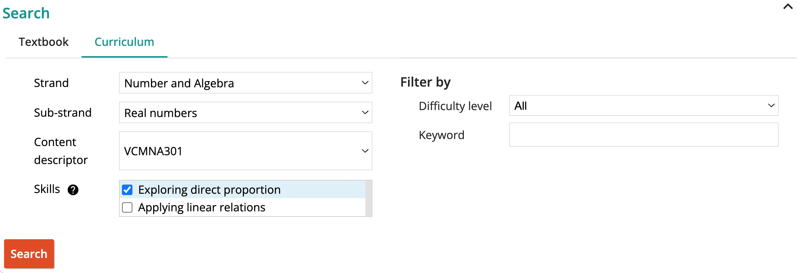Expand the Content descriptor VCMNA301 dropdown
Screen dimensions: 797x273
pos(245,151)
